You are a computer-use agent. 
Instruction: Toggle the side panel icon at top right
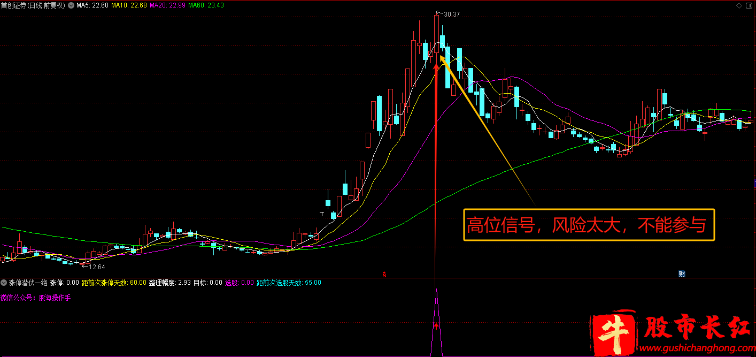(x=750, y=5)
